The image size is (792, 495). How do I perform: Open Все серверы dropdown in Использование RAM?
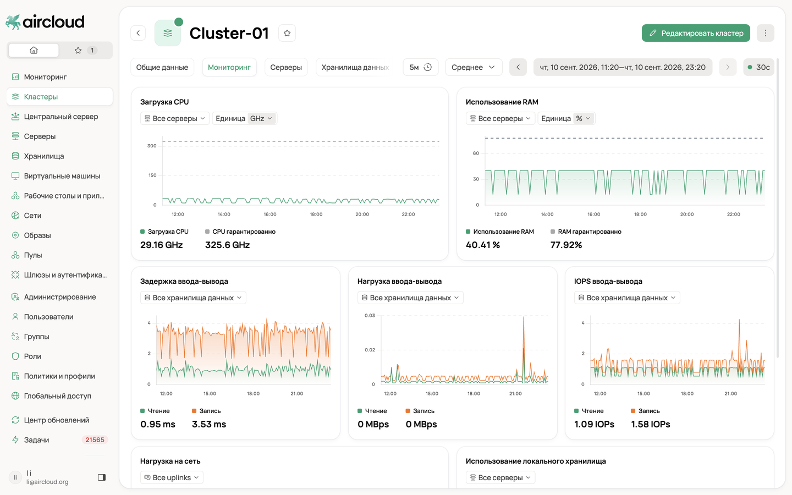click(501, 118)
